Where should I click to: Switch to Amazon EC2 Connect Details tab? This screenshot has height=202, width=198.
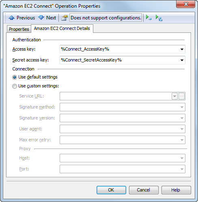pos(62,28)
